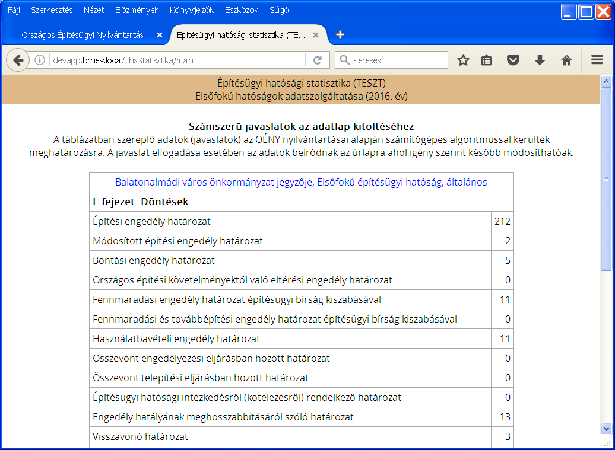The height and width of the screenshot is (450, 615).
Task: Select Engedély hatályának meghosszabbításáról szóló határozat
Action: [301, 417]
